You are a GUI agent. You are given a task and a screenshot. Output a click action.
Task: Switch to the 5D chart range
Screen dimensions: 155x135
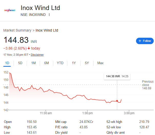coord(20,63)
